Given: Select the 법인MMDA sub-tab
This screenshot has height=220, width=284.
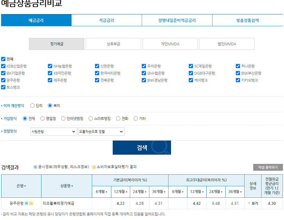Looking at the screenshot, I should [227, 44].
